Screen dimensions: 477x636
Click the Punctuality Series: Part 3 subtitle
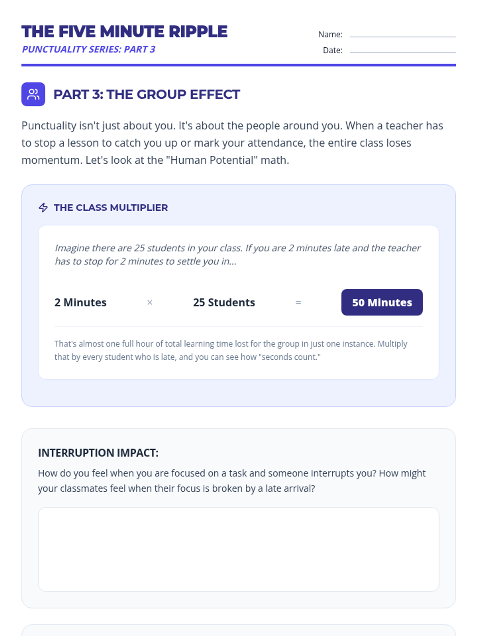[x=89, y=49]
